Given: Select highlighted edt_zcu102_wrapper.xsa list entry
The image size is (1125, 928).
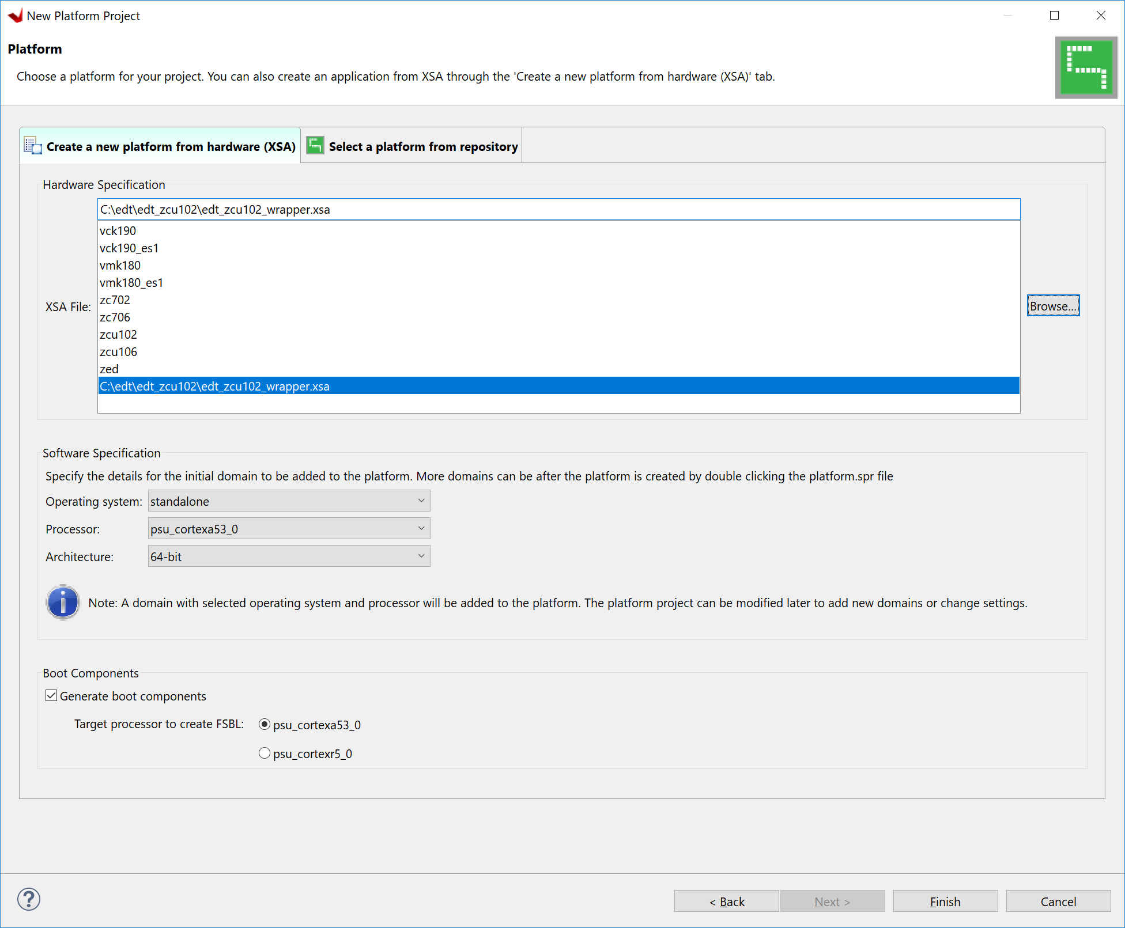Looking at the screenshot, I should pos(558,386).
